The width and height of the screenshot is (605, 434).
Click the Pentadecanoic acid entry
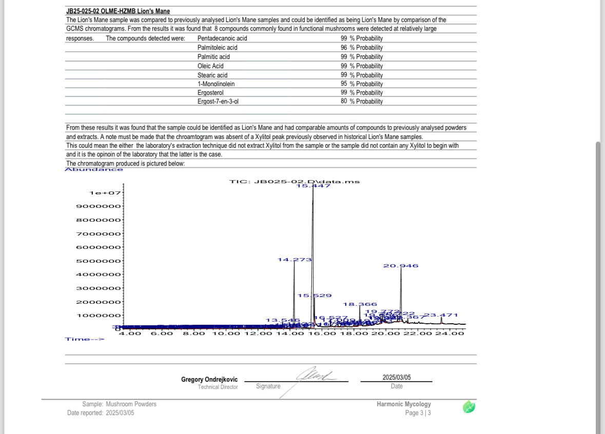point(222,38)
